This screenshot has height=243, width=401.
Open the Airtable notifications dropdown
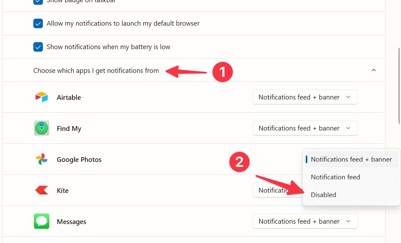click(305, 97)
